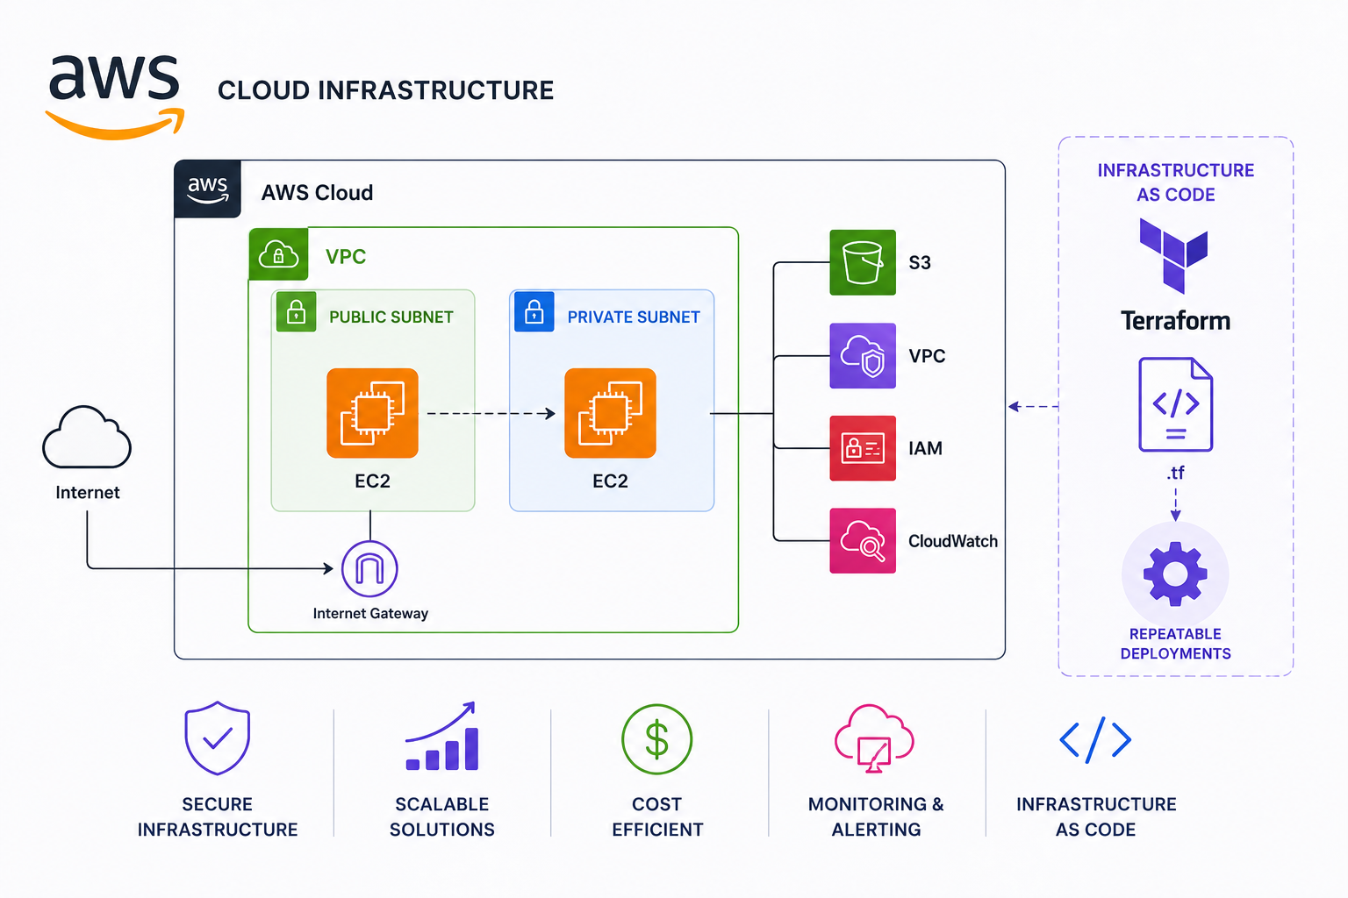This screenshot has height=898, width=1348.
Task: Select the EC2 icon in private subnet
Action: [610, 413]
